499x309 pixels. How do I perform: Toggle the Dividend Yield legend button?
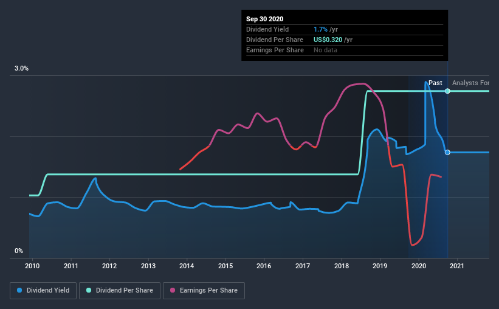[43, 291]
